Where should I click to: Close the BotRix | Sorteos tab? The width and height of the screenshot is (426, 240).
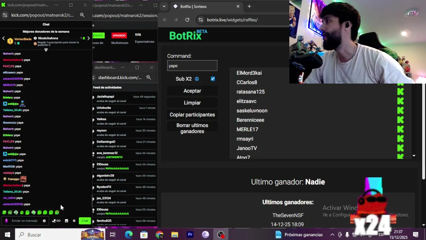pos(238,6)
